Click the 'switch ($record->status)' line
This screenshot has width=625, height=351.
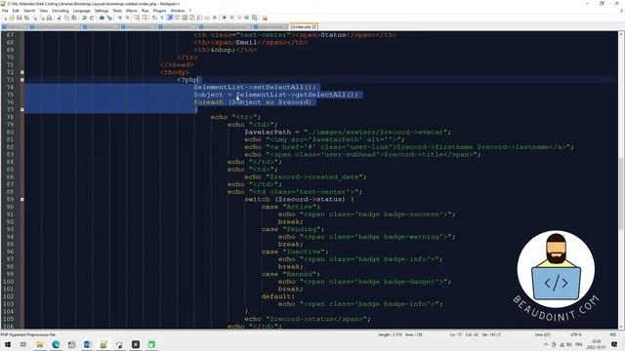tap(299, 199)
